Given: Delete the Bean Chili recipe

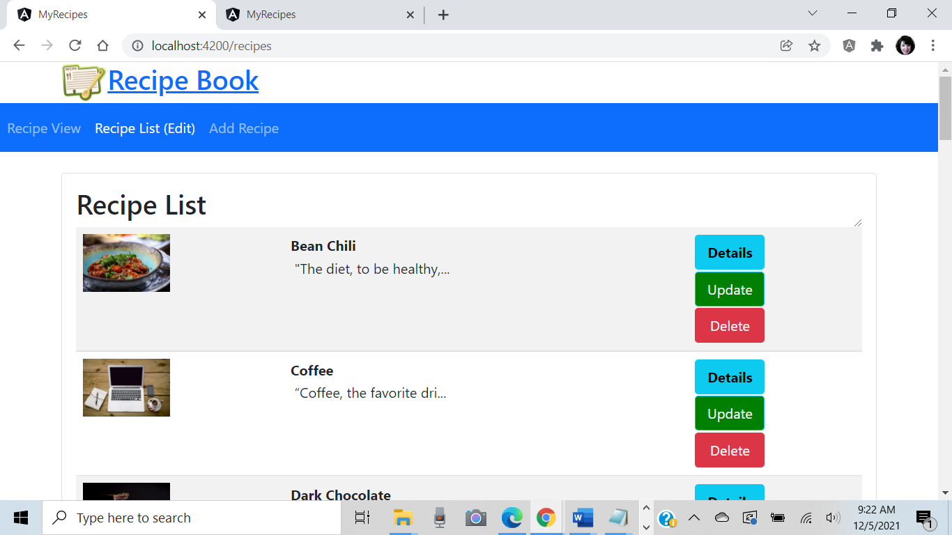Looking at the screenshot, I should coord(729,325).
